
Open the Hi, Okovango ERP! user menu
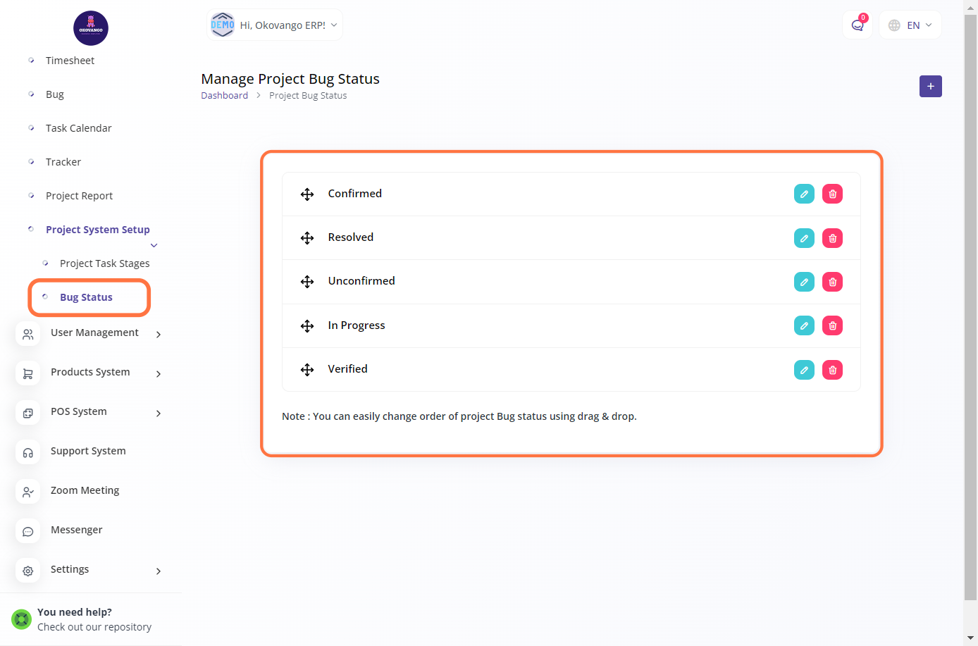click(275, 25)
